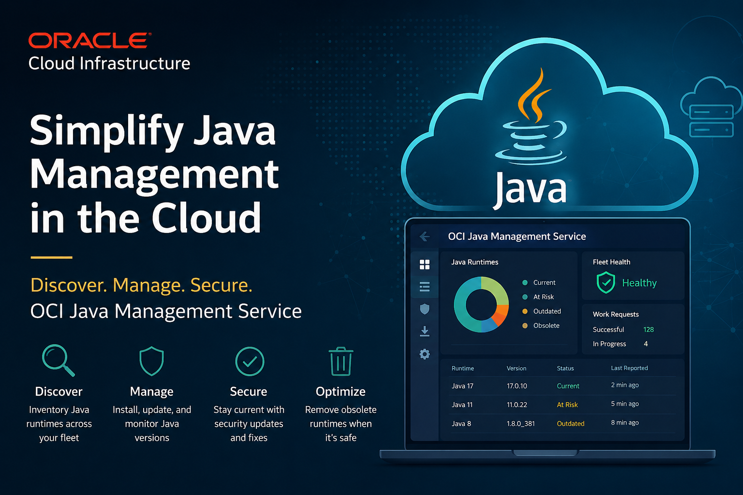
Task: Click the Version column header
Action: (x=516, y=368)
